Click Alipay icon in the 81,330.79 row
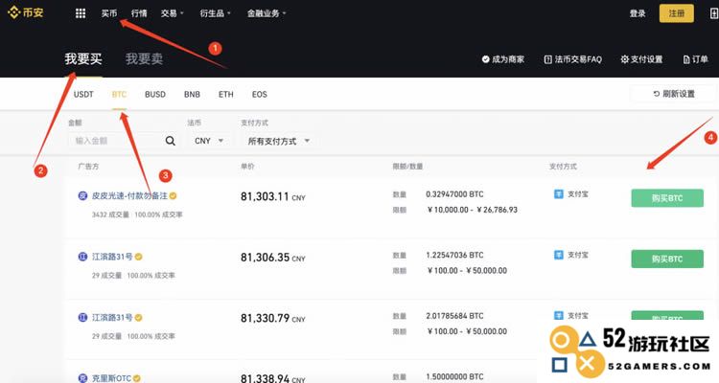Viewport: 719px width, 383px height. 559,315
